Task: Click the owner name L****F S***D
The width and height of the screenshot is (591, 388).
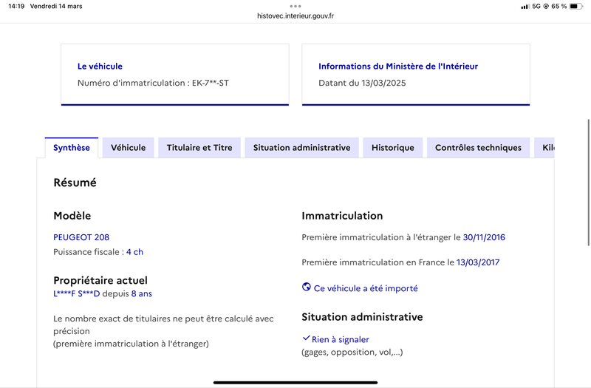Action: [77, 293]
